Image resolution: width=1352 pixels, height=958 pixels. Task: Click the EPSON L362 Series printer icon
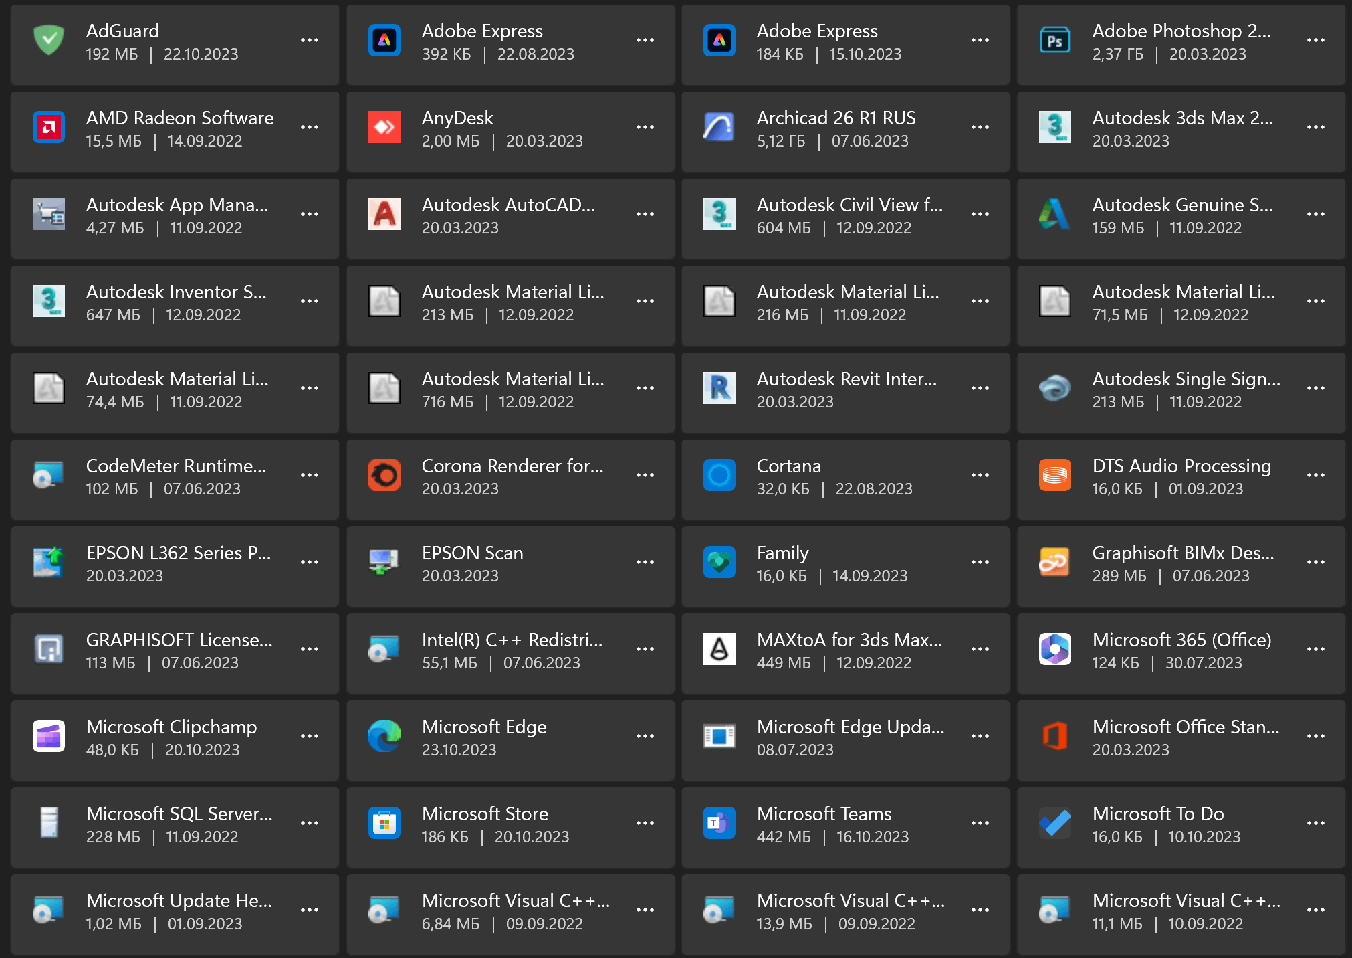pyautogui.click(x=49, y=563)
